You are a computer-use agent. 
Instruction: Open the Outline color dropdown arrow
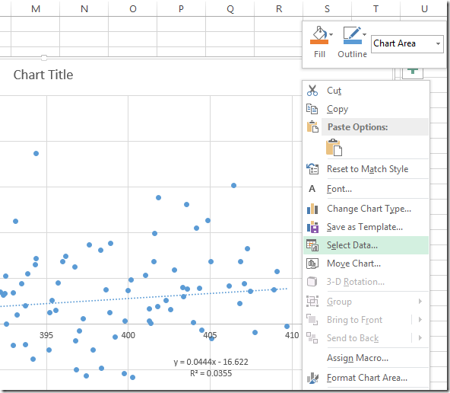click(364, 34)
